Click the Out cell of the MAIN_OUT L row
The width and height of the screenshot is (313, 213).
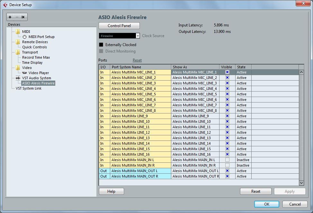point(104,171)
